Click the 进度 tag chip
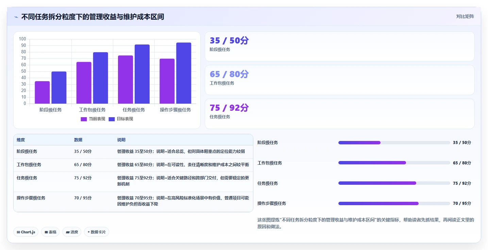 coord(72,232)
